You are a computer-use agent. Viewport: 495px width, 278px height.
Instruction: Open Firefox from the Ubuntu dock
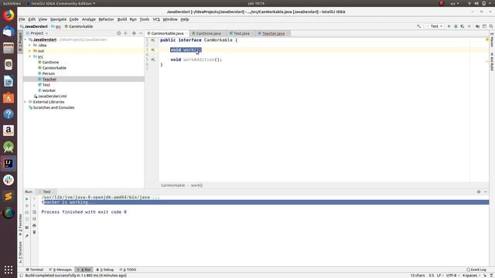9,15
